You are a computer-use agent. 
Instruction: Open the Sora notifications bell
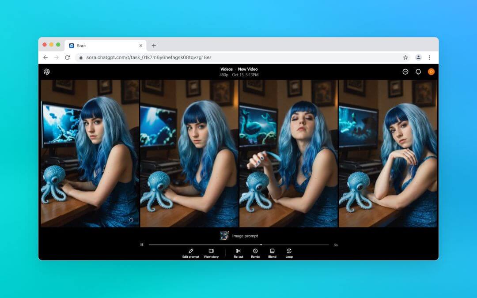pyautogui.click(x=418, y=72)
